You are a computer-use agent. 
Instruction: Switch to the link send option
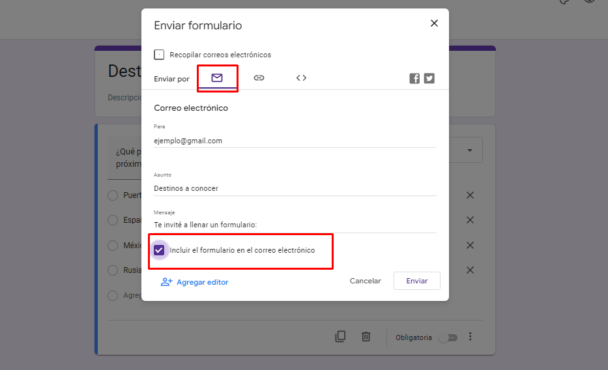click(259, 78)
